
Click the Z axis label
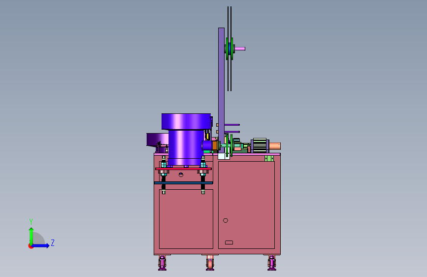[53, 242]
